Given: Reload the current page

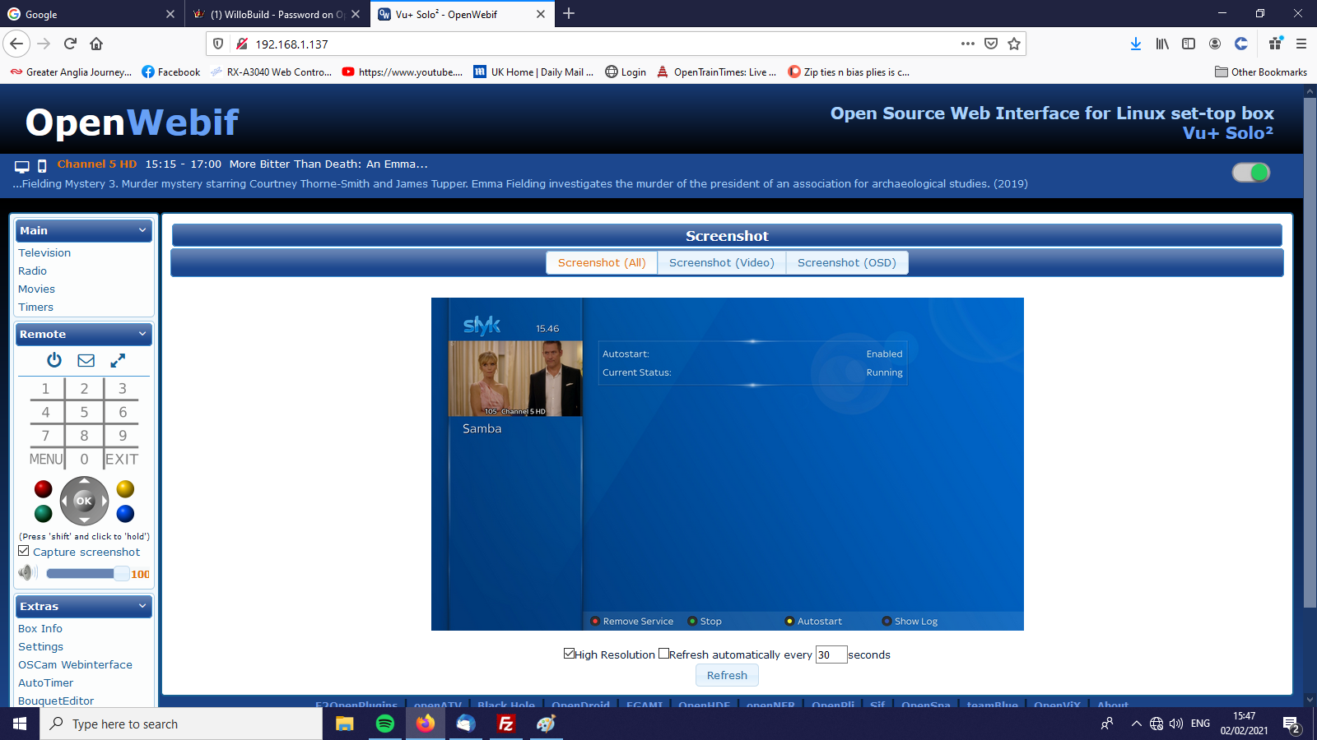Looking at the screenshot, I should pos(70,44).
